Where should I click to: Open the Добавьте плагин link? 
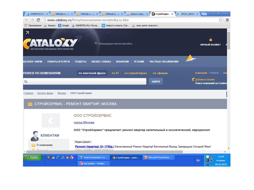(x=205, y=79)
